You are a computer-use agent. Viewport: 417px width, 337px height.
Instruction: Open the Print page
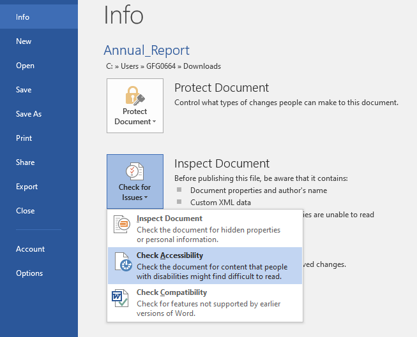(39, 138)
